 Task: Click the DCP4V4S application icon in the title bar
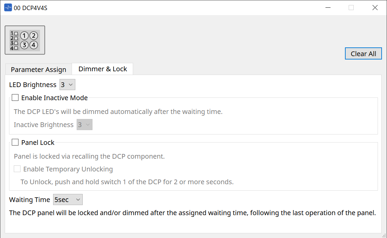tap(7, 7)
